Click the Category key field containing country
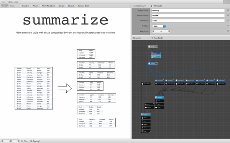The image size is (230, 143). tap(188, 11)
